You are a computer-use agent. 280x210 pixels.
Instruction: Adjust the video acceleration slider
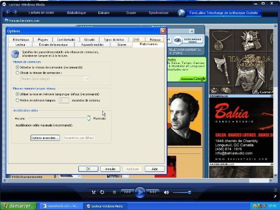(x=88, y=118)
